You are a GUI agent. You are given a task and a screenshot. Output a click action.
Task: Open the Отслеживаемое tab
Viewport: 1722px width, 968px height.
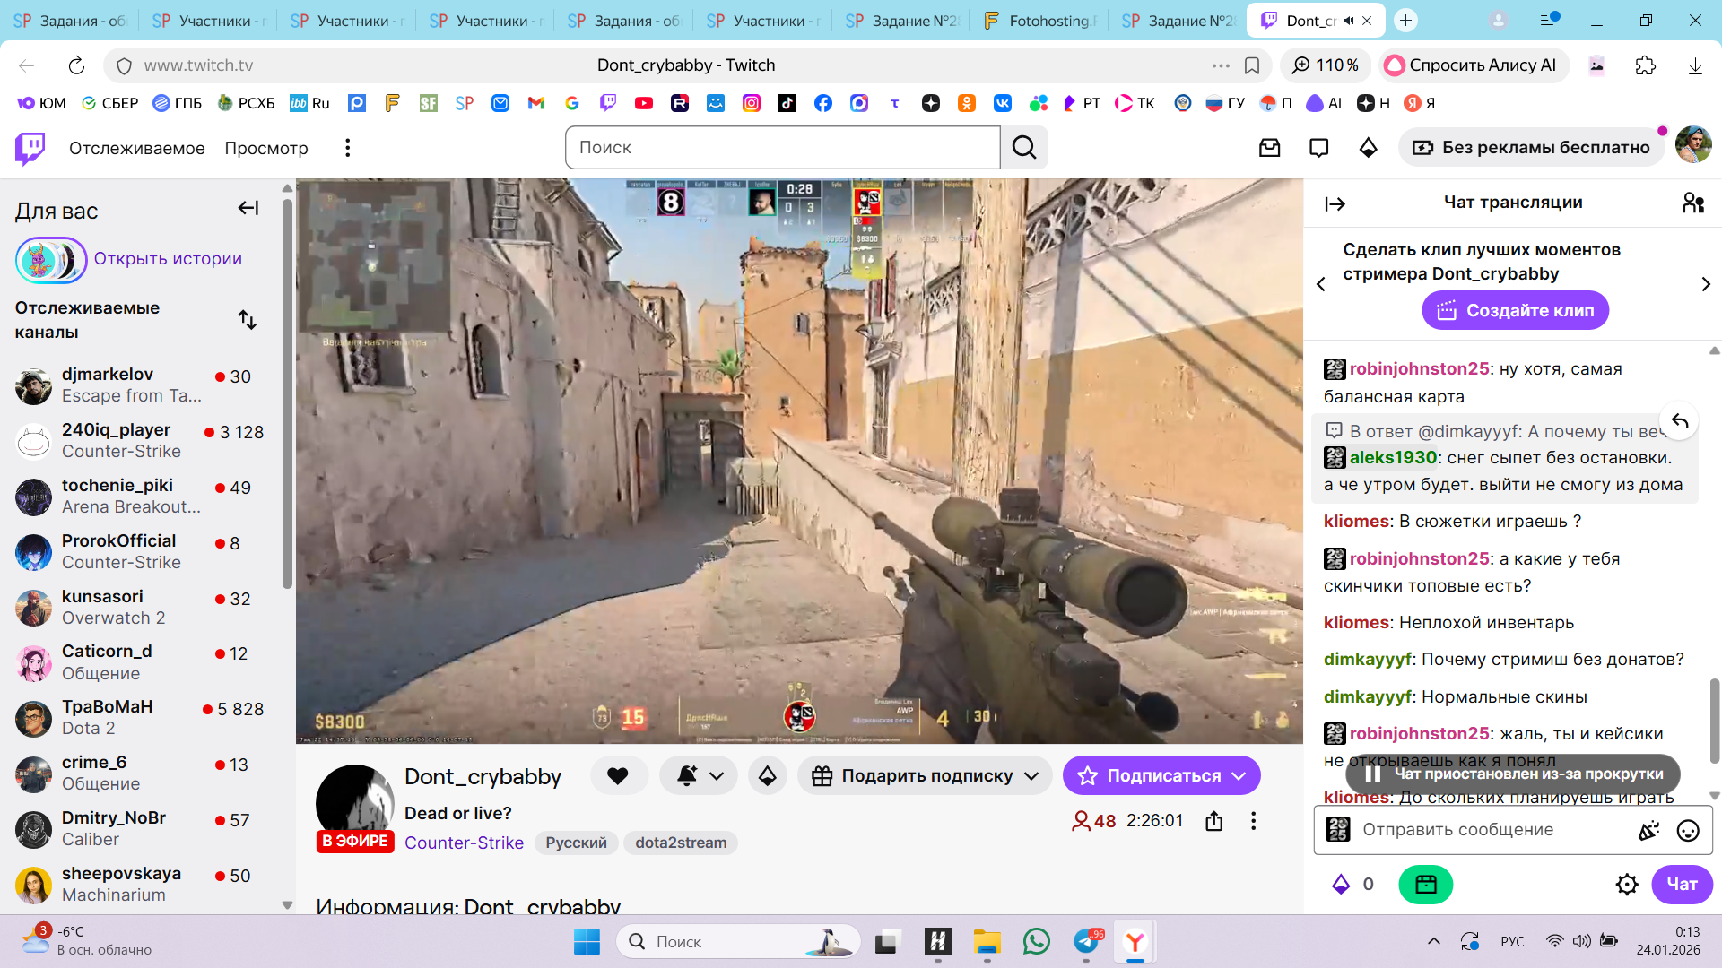pyautogui.click(x=136, y=148)
